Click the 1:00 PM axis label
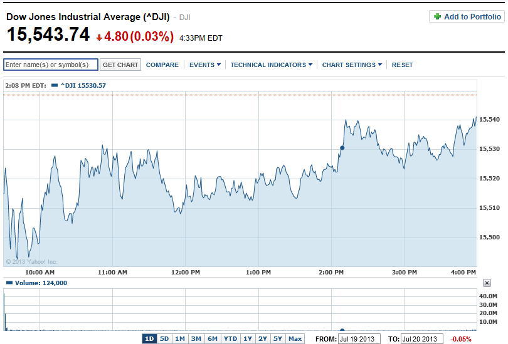The height and width of the screenshot is (344, 508). pyautogui.click(x=258, y=273)
